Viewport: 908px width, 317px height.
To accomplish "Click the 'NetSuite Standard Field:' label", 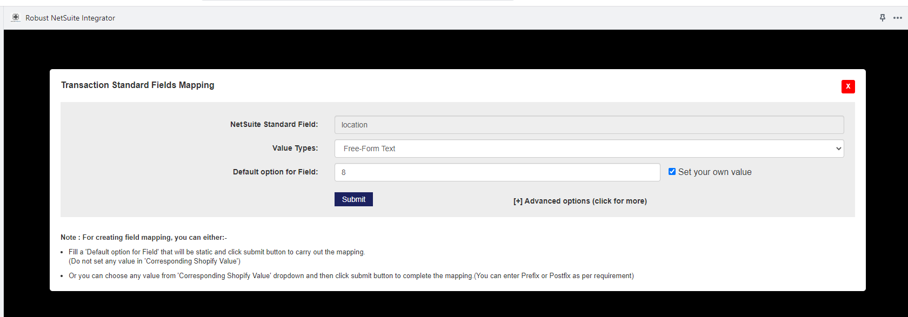I will [x=274, y=125].
